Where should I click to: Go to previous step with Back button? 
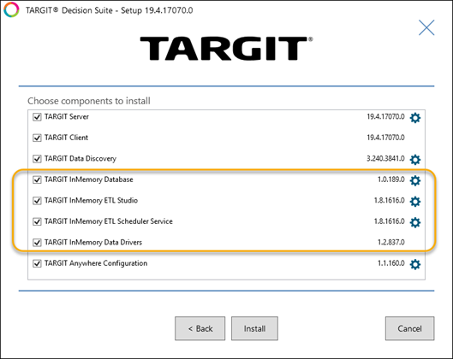coord(200,328)
